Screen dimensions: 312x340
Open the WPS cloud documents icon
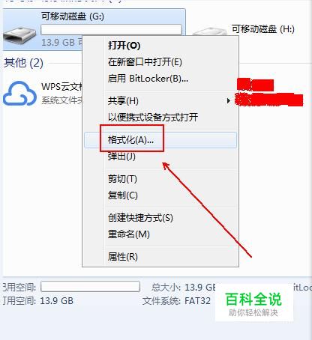click(19, 93)
